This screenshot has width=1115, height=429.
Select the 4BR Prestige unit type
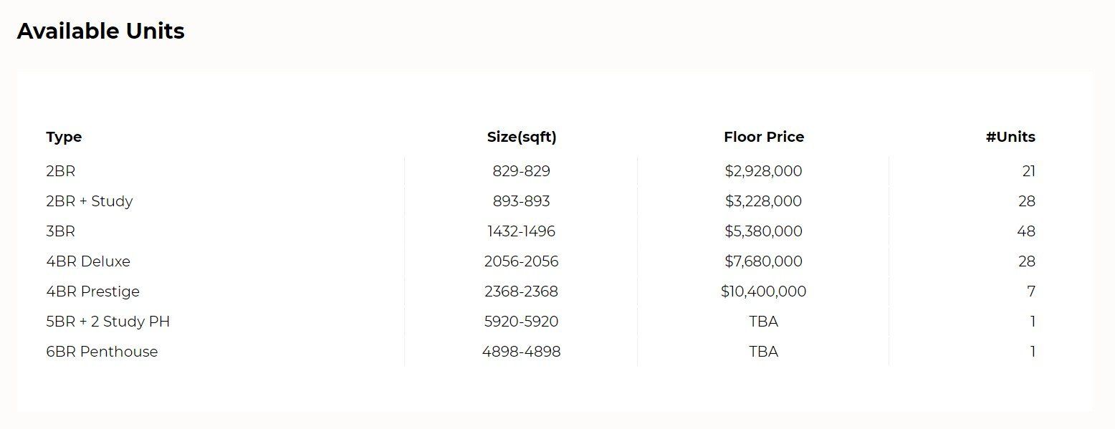coord(92,291)
